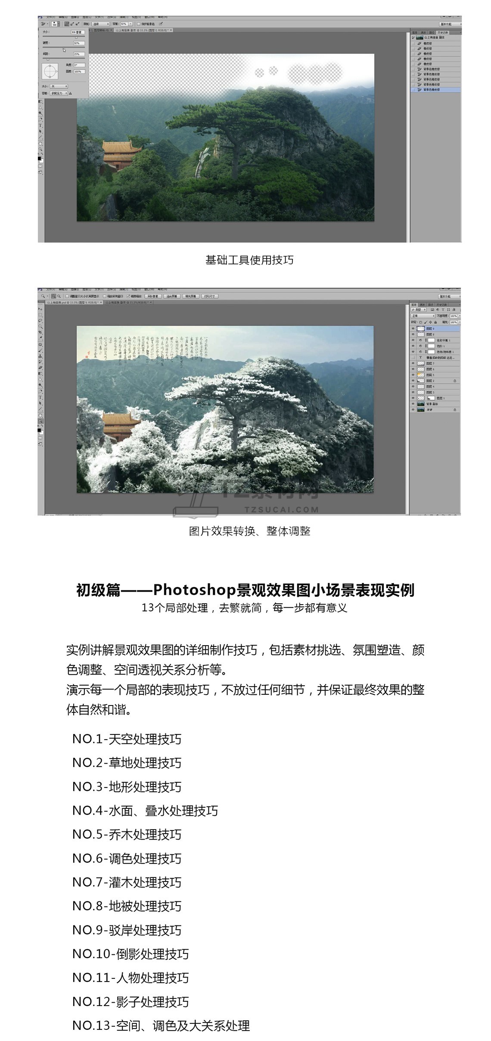Select the Lasso tool in lower toolbox
The height and width of the screenshot is (1041, 491).
(x=40, y=320)
